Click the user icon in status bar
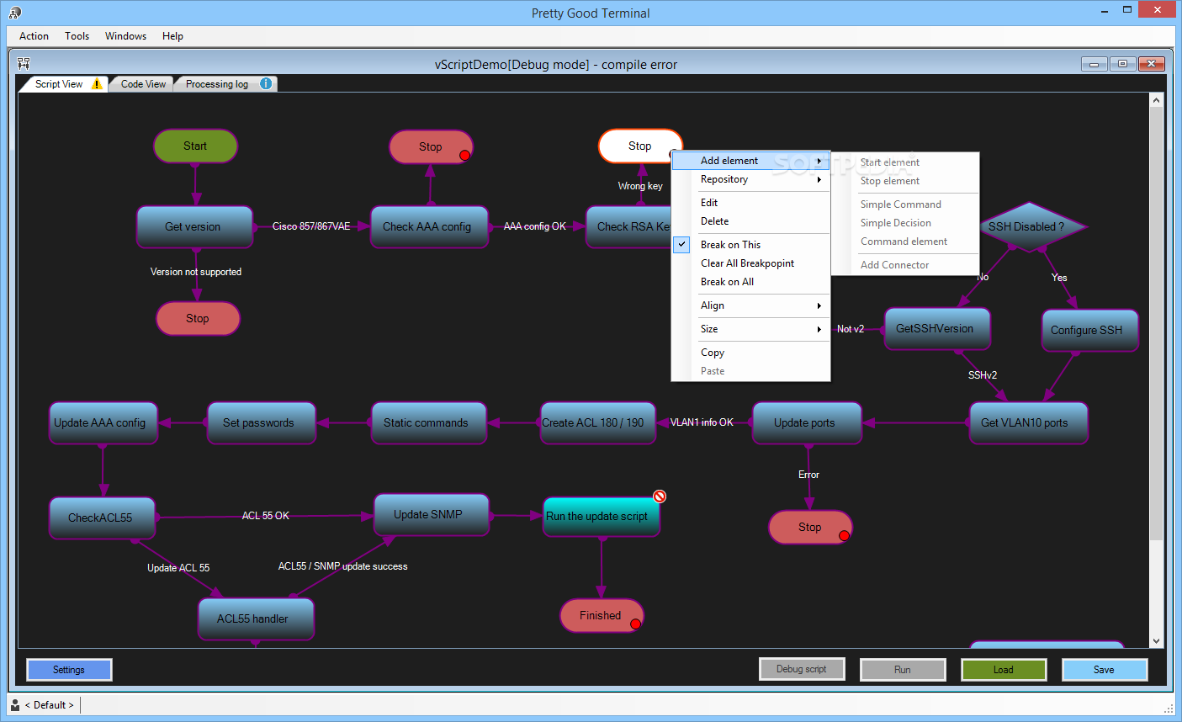 (15, 705)
